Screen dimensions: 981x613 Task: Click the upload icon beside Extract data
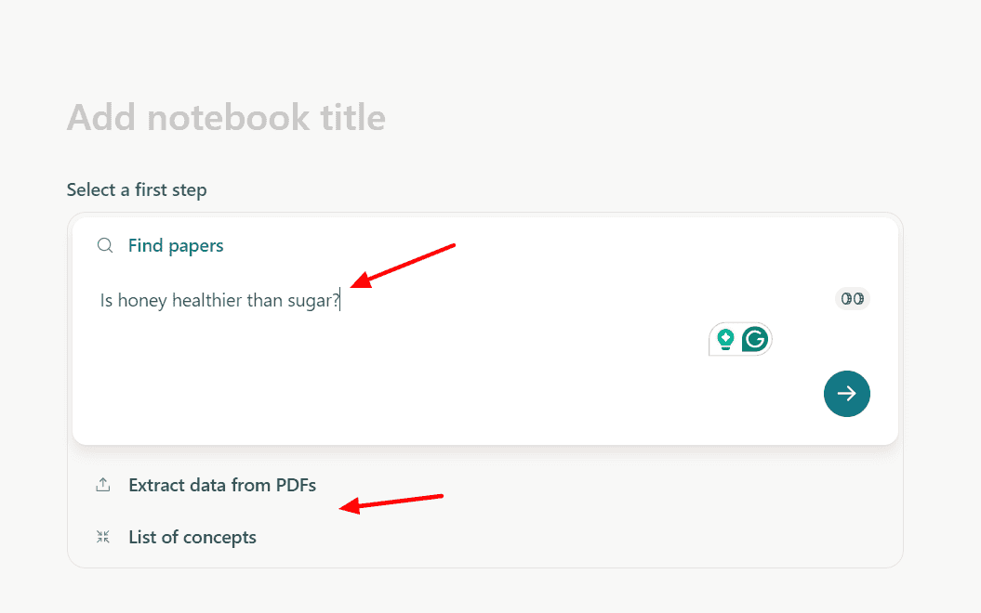click(x=103, y=485)
